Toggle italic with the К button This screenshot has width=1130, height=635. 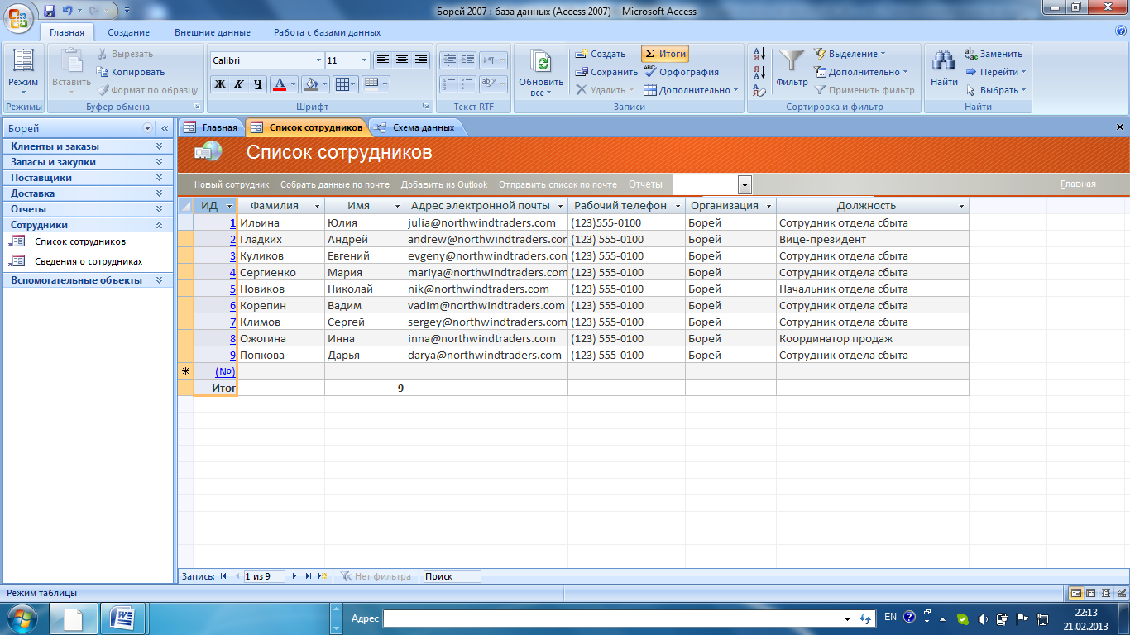238,84
